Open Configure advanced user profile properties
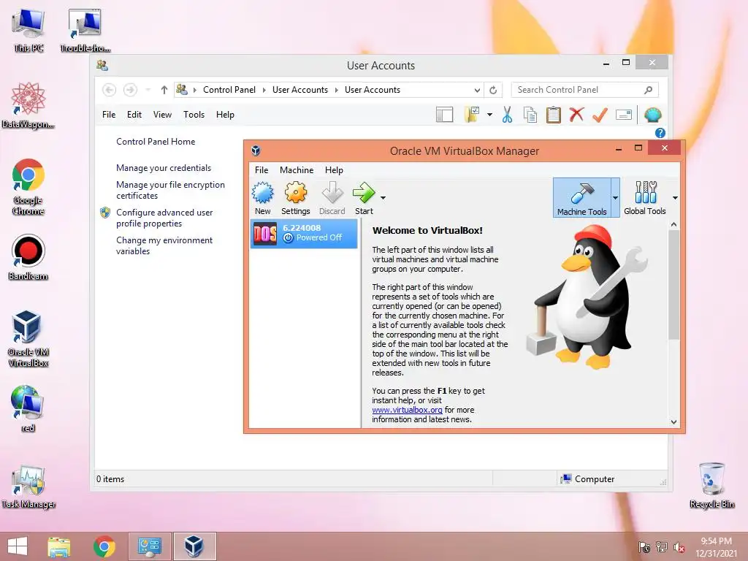 (164, 218)
